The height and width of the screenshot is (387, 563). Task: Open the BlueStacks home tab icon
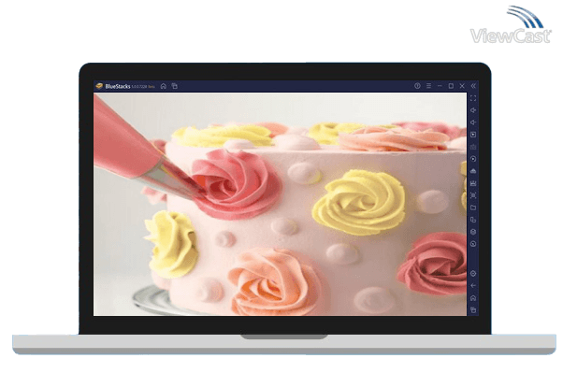[x=164, y=86]
